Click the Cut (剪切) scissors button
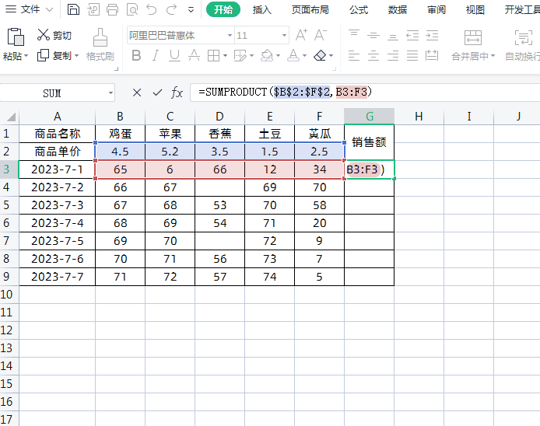Screen dimensions: 540x426 (54, 35)
